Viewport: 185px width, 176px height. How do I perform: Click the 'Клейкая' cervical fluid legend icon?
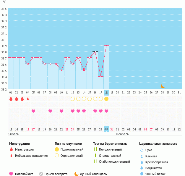pos(142,156)
